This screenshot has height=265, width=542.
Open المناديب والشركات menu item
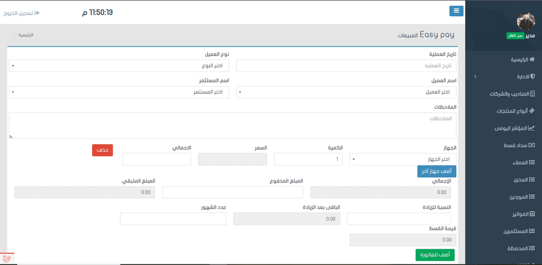click(512, 94)
